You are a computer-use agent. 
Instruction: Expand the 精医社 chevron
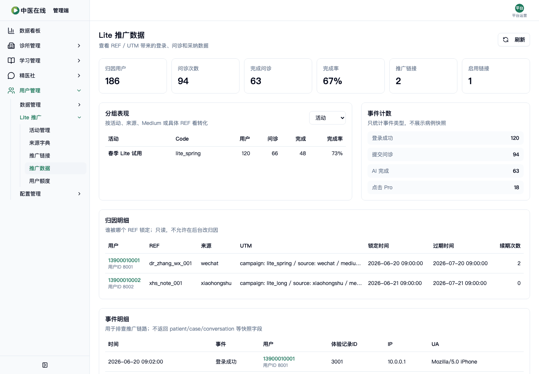pyautogui.click(x=79, y=76)
